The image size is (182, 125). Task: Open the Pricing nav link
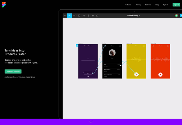pyautogui.click(x=138, y=5)
